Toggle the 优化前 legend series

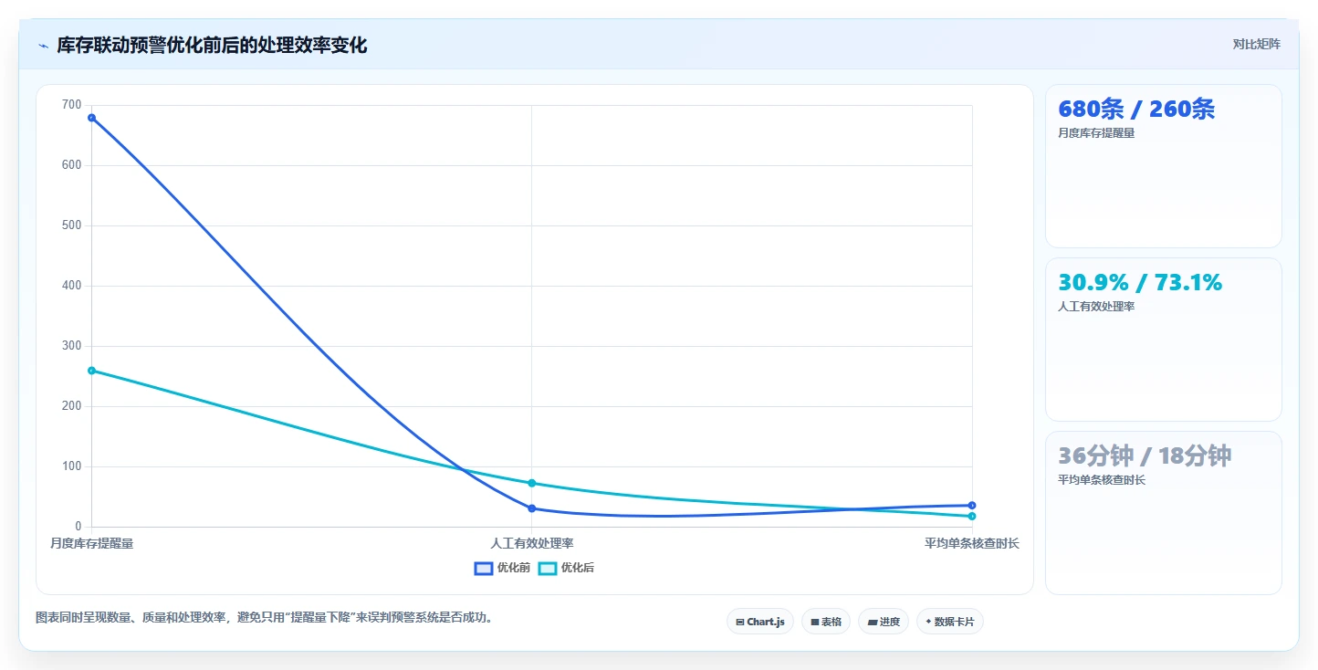point(502,568)
